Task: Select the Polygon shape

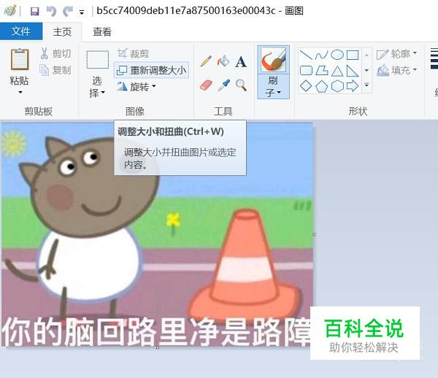Action: point(321,71)
